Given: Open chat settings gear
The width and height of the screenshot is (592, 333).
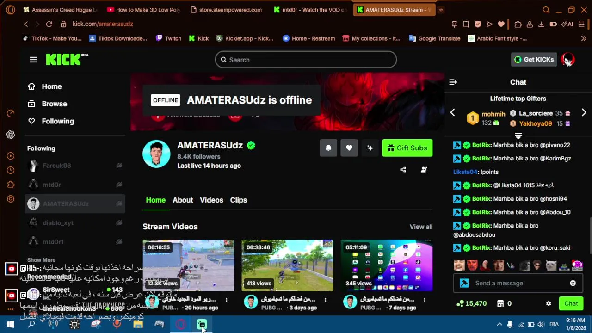Looking at the screenshot, I should pos(549,304).
